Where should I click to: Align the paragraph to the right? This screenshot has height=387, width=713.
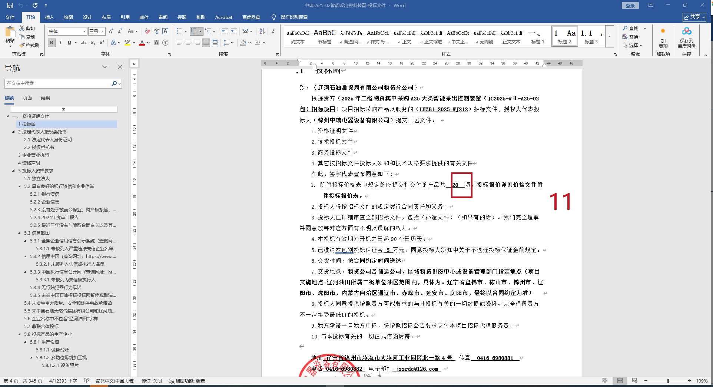coord(197,43)
